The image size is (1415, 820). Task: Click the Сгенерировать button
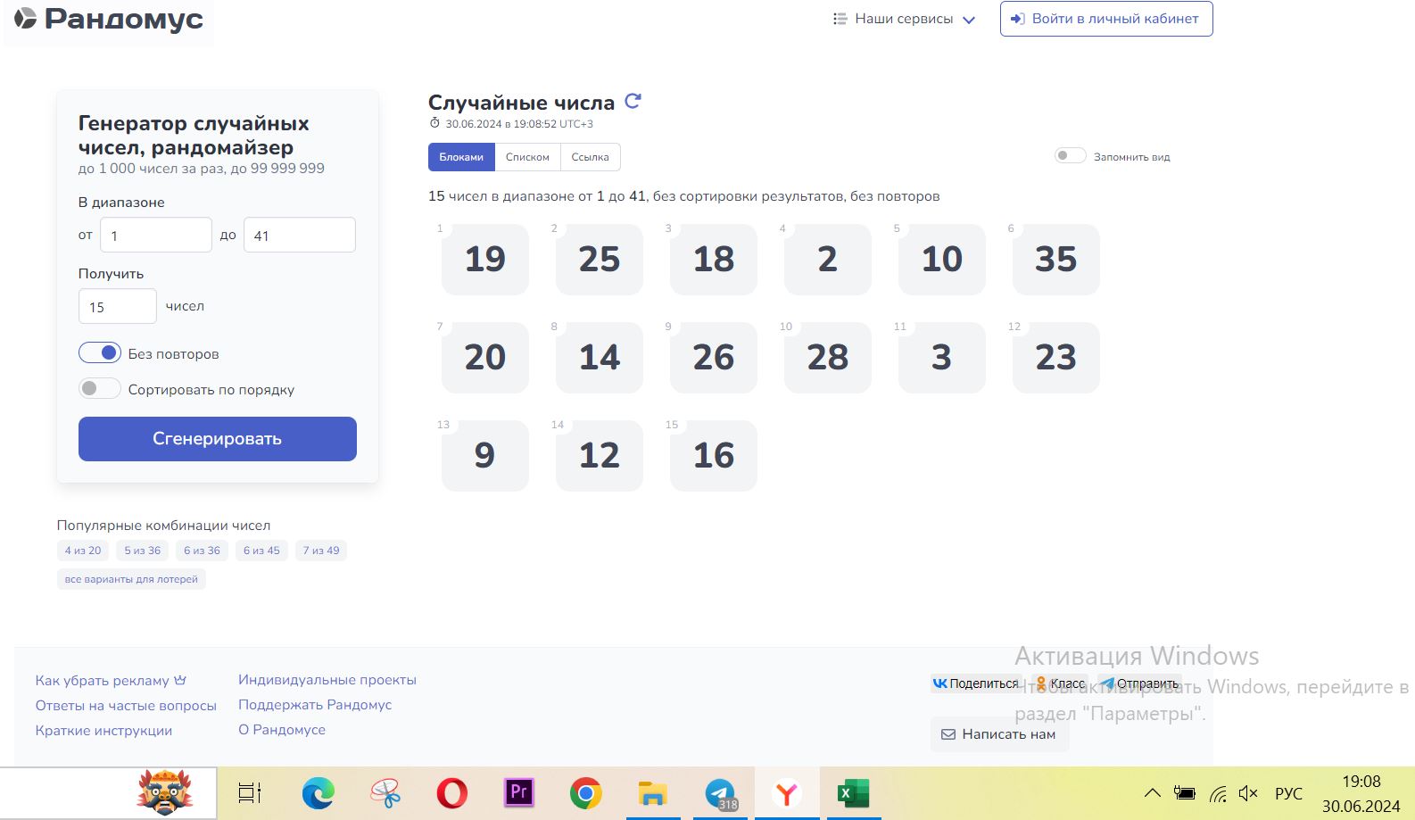[218, 439]
